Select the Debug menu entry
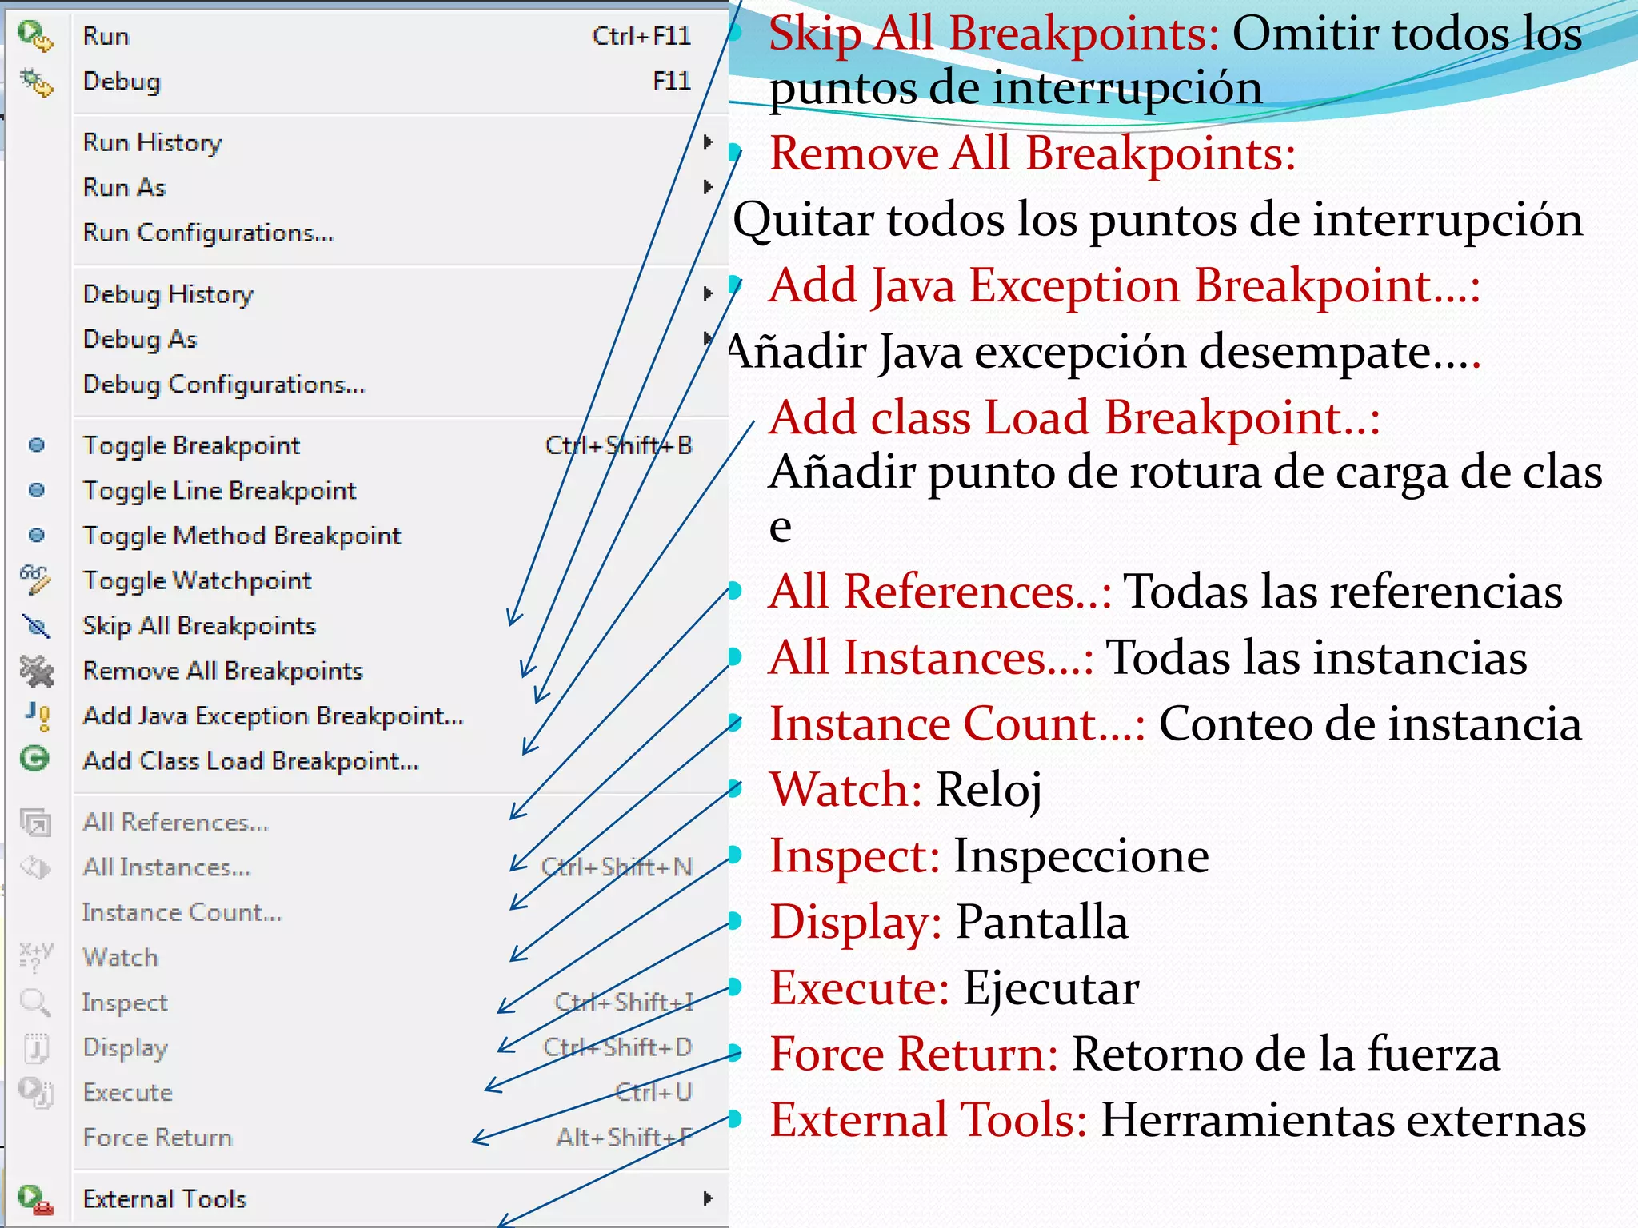Screen dimensions: 1638x1228 coord(122,82)
